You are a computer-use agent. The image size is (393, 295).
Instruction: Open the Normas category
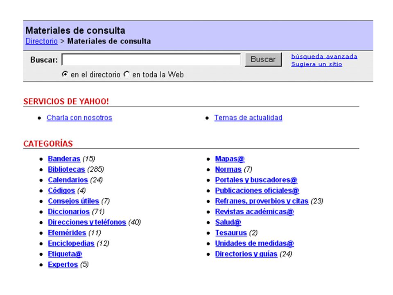[x=228, y=169]
